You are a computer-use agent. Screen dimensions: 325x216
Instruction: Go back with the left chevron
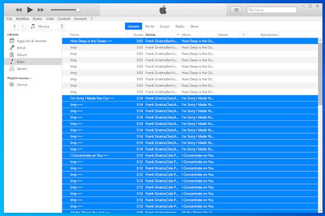click(14, 26)
